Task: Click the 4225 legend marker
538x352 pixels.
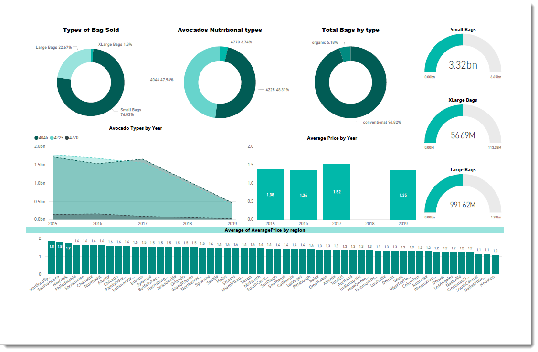Action: 52,138
